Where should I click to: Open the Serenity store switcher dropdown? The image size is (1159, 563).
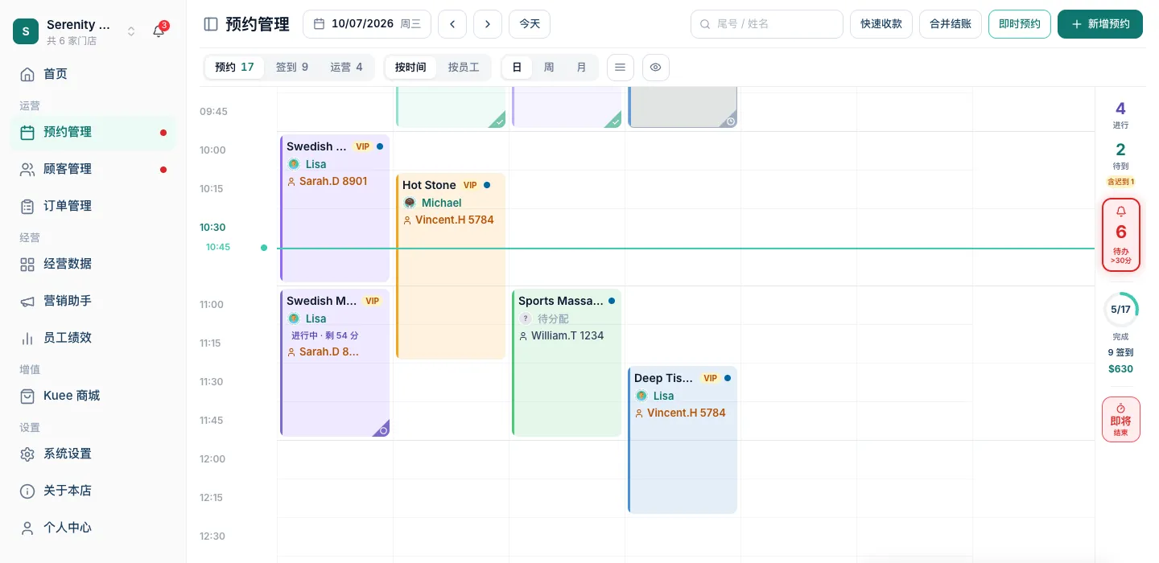pyautogui.click(x=76, y=31)
